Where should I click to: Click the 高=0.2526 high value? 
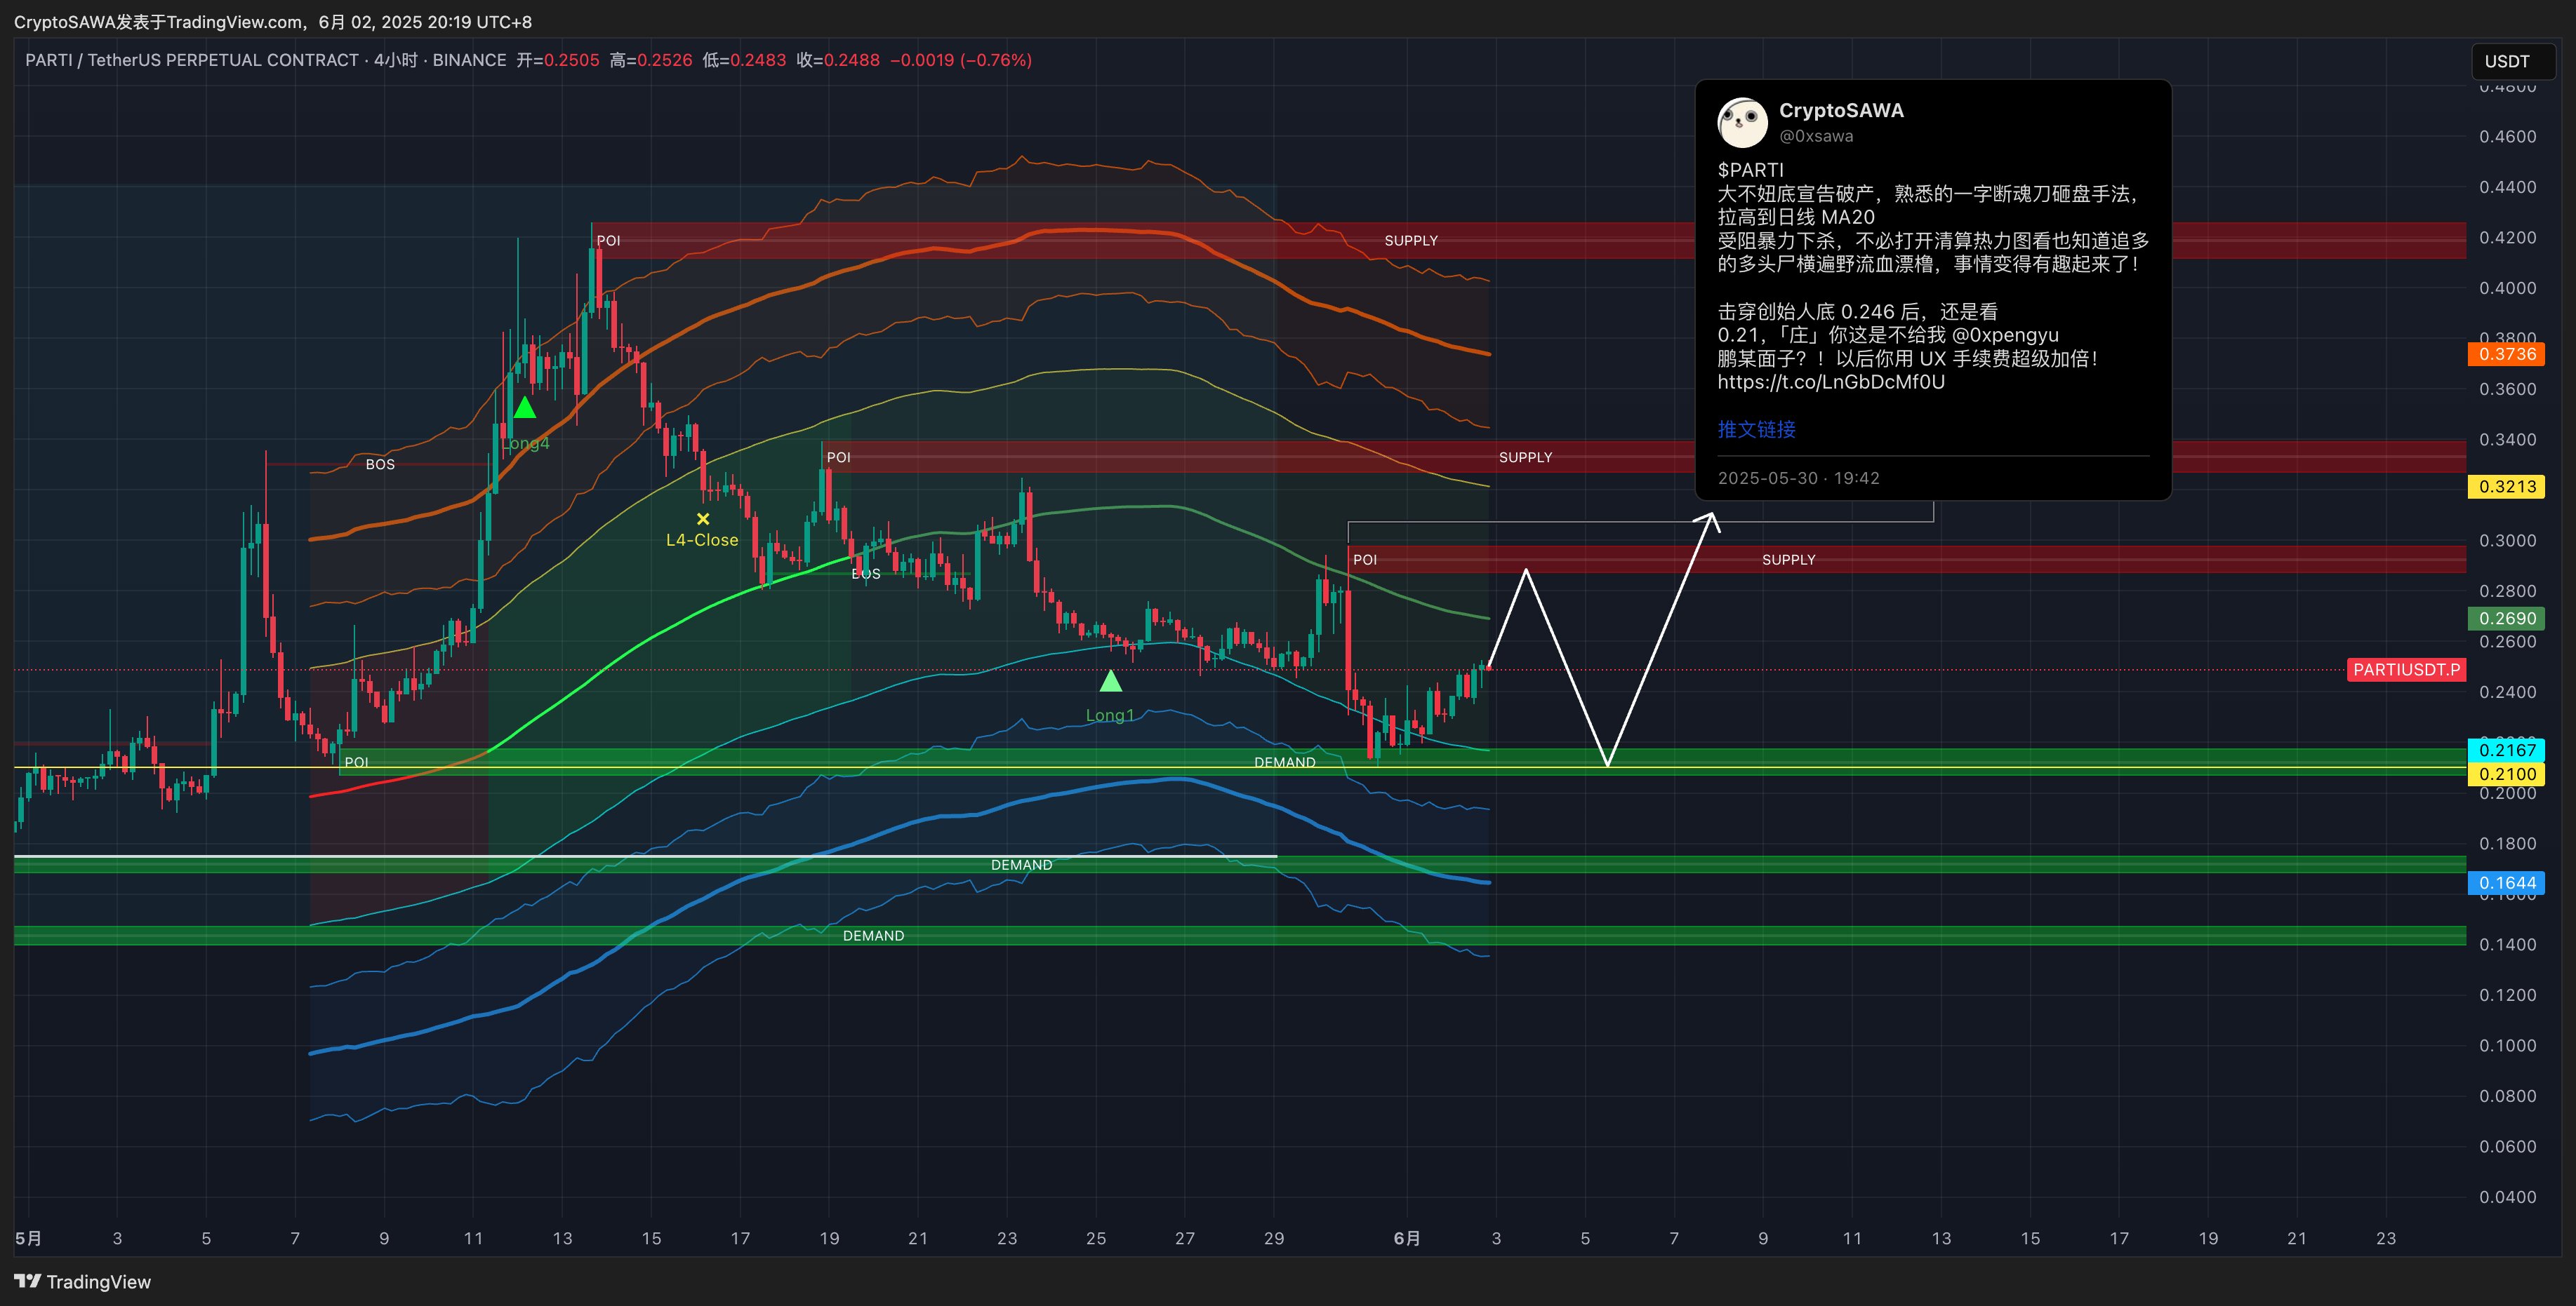point(651,60)
